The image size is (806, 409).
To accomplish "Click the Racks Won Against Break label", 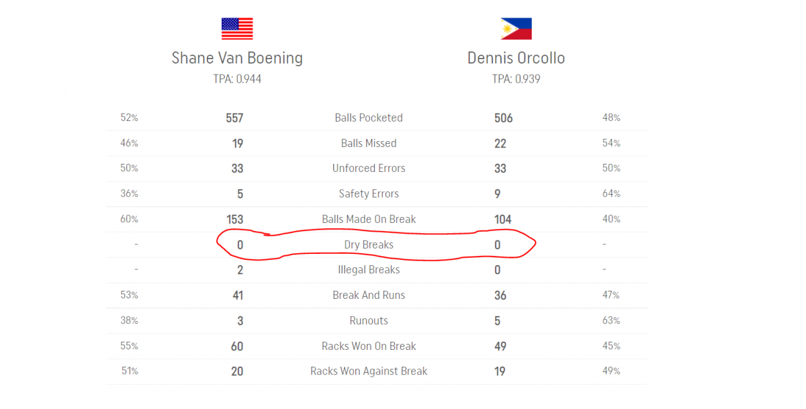I will pyautogui.click(x=369, y=371).
